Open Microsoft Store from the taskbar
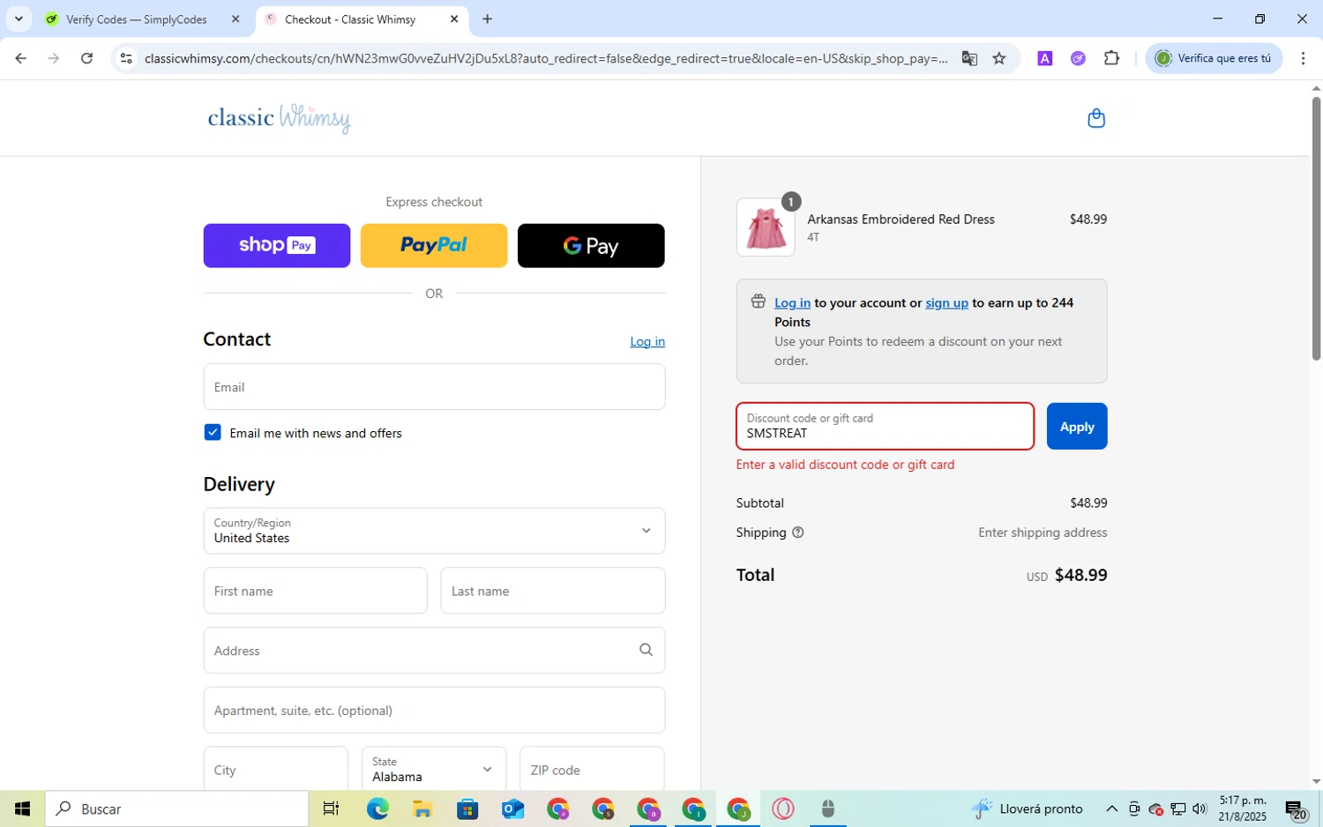 [x=467, y=808]
